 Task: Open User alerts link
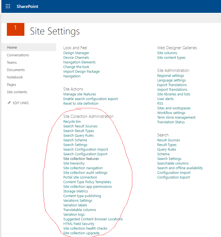[165, 99]
